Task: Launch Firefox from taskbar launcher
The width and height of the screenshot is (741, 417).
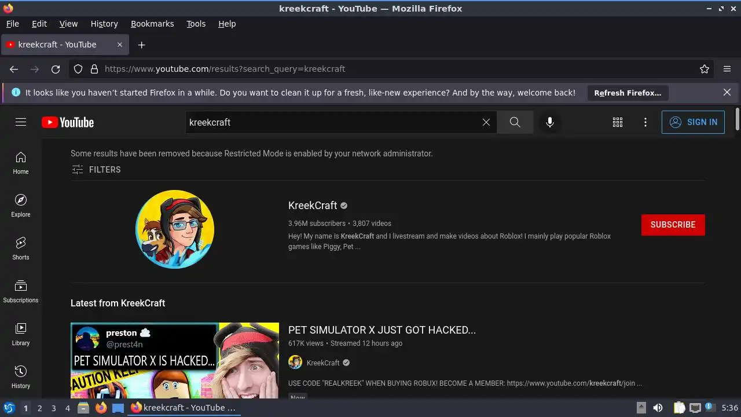Action: coord(101,408)
